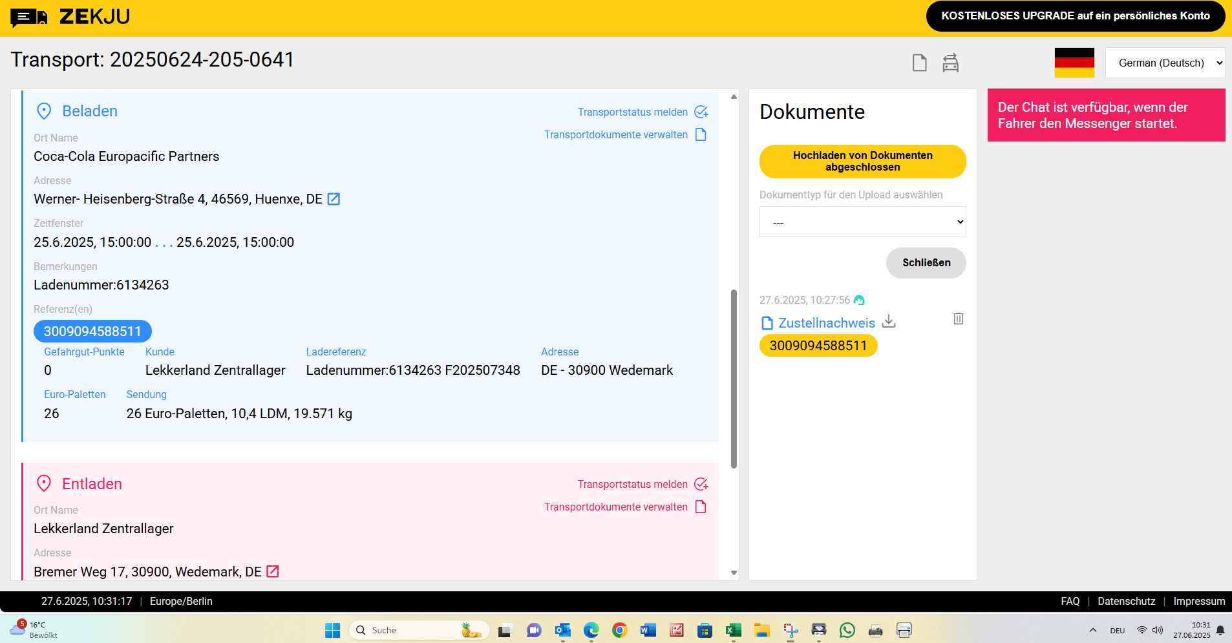Click the Schließen button
The width and height of the screenshot is (1232, 643).
click(926, 263)
